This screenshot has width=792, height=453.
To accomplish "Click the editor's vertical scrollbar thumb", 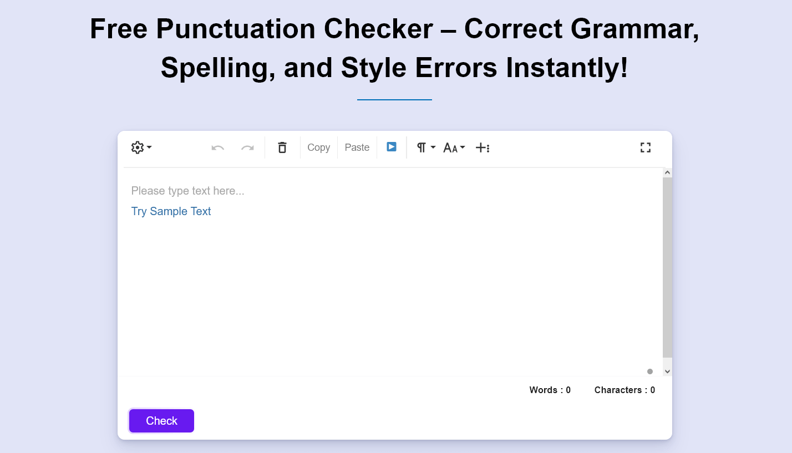I will pos(667,266).
